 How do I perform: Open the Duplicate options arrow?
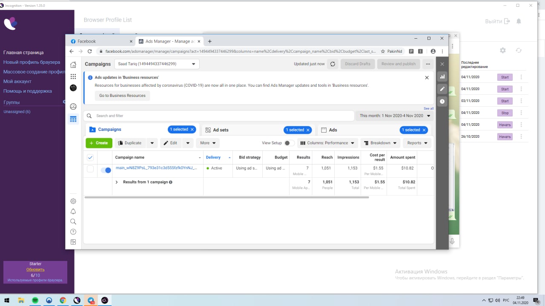click(152, 143)
